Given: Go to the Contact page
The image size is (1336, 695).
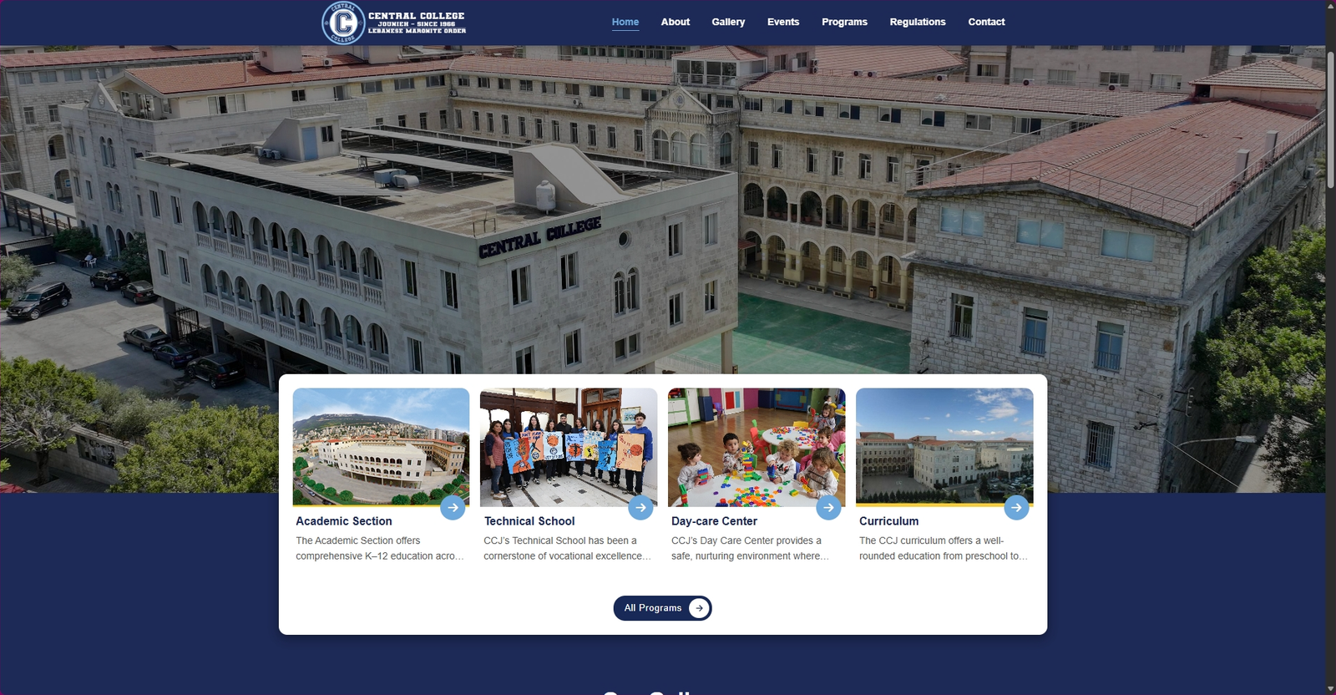Looking at the screenshot, I should click(986, 22).
